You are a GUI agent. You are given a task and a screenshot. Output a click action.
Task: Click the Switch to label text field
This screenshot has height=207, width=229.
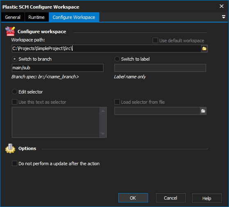pos(160,68)
